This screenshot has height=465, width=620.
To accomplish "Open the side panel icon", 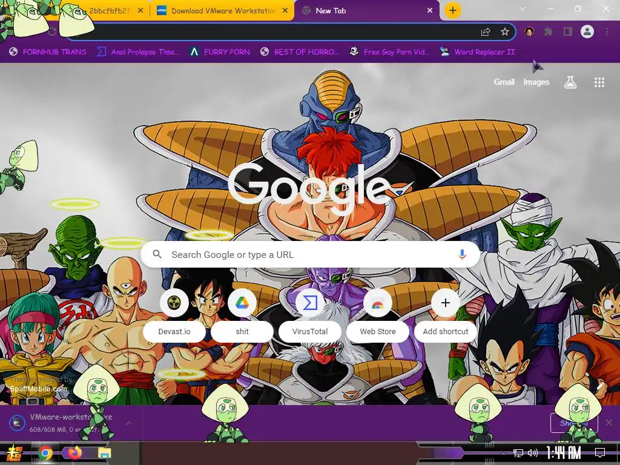I will pos(568,31).
